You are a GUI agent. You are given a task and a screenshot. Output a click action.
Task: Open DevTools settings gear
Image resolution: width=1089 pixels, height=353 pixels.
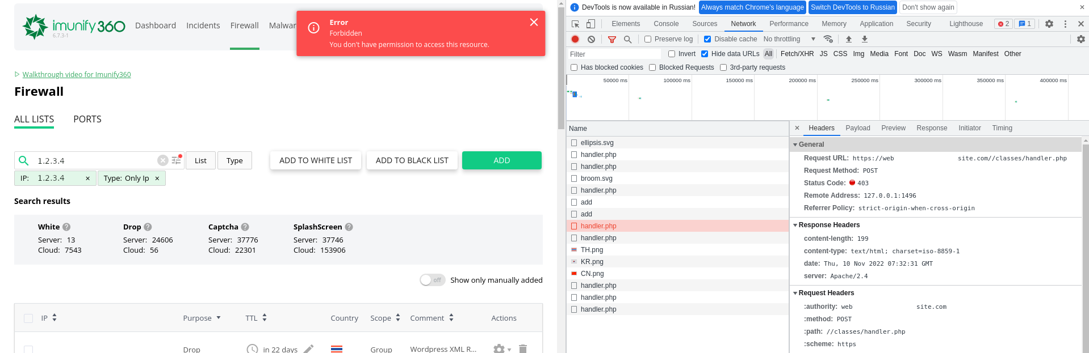tap(1049, 24)
